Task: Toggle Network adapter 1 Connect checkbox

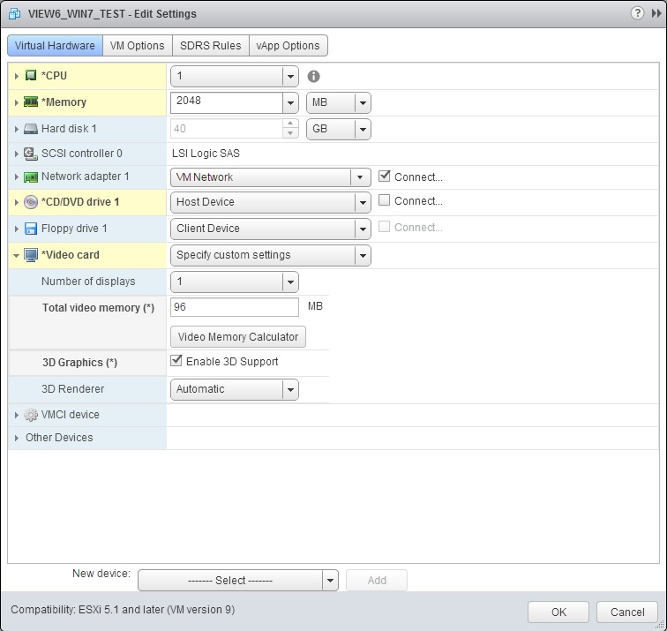Action: 384,176
